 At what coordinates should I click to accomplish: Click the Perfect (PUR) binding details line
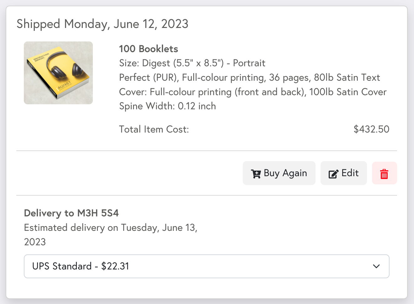pos(249,78)
